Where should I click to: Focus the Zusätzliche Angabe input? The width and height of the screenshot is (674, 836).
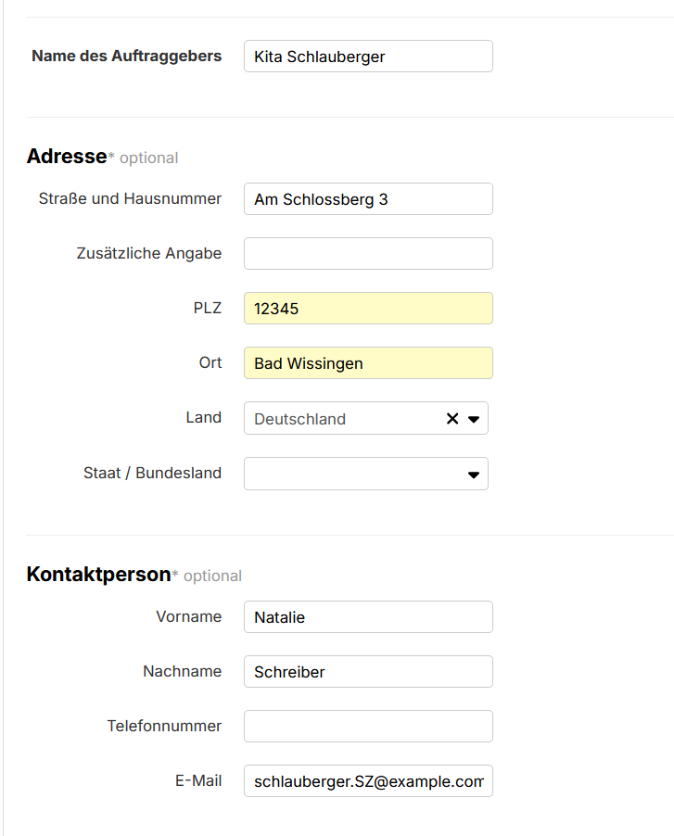[x=367, y=253]
